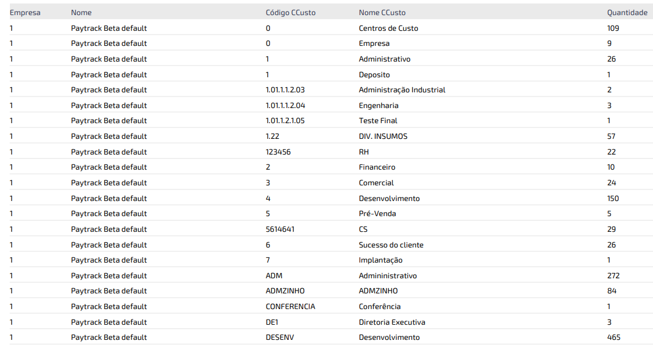
Task: Click the Sucesso do cliente cell
Action: point(389,245)
